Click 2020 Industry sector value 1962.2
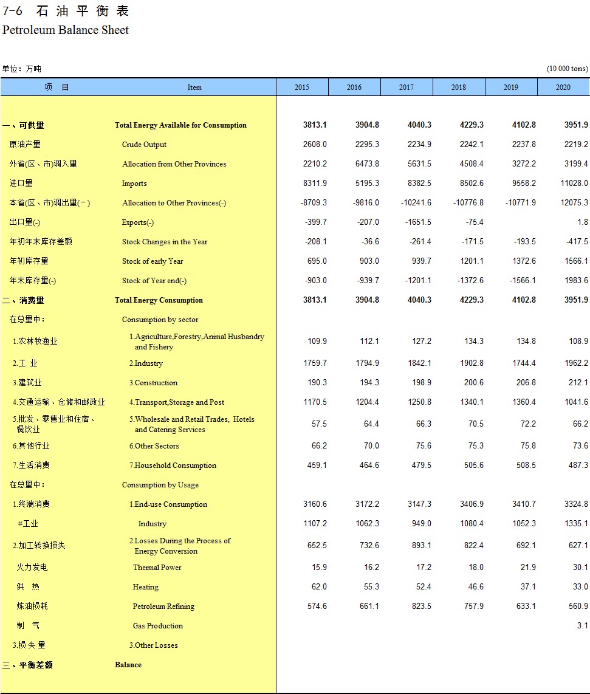 pos(576,363)
